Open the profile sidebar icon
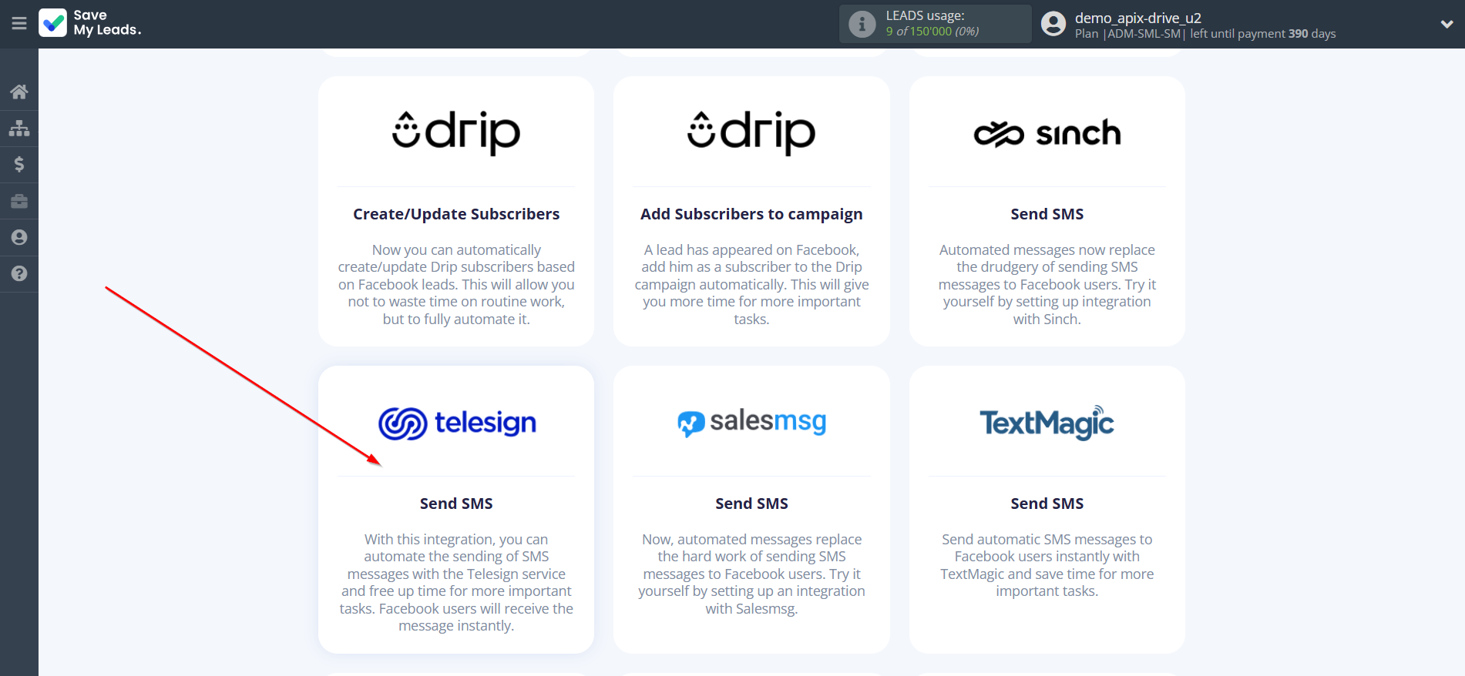The image size is (1465, 676). [19, 238]
